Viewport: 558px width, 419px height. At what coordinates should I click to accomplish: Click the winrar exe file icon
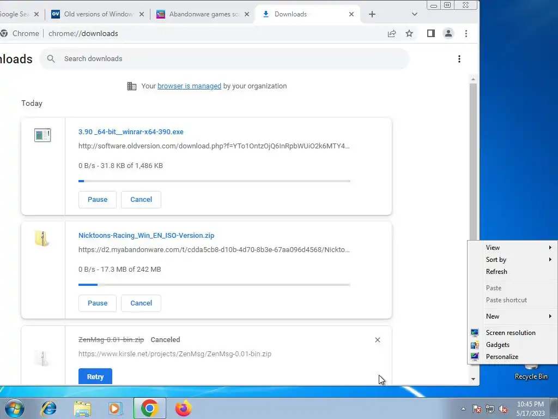[43, 135]
